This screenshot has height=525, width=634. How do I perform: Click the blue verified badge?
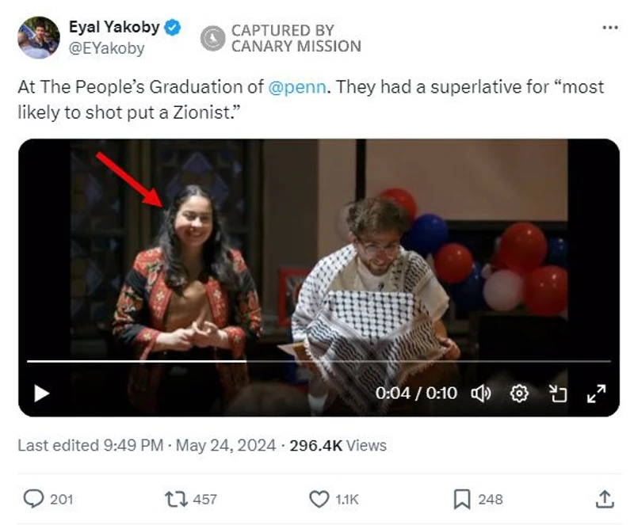point(172,28)
